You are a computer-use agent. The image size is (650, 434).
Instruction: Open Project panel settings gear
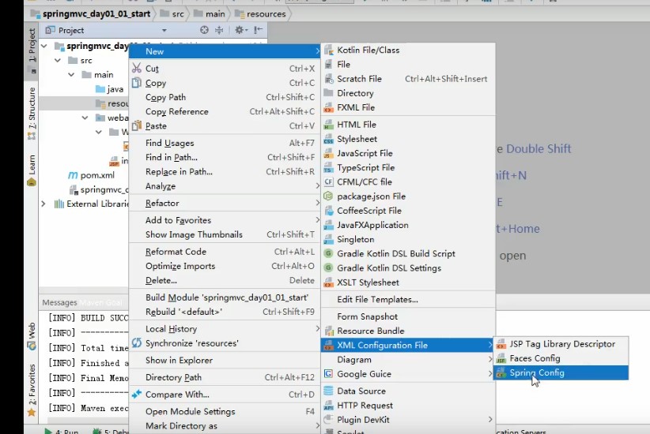click(x=241, y=30)
